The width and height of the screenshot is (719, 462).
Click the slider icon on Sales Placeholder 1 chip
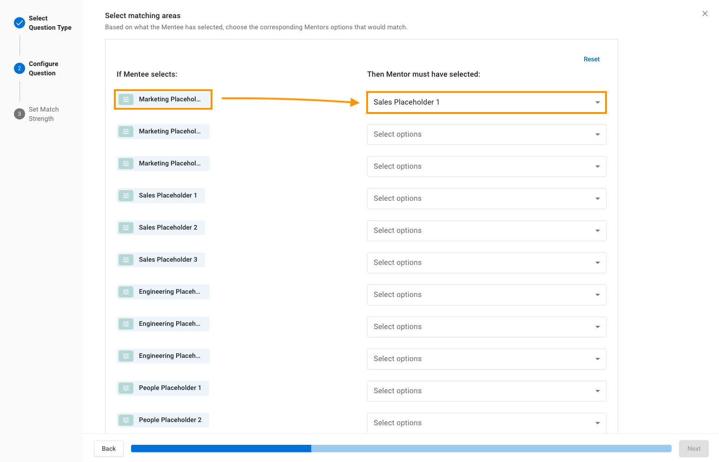coord(126,196)
